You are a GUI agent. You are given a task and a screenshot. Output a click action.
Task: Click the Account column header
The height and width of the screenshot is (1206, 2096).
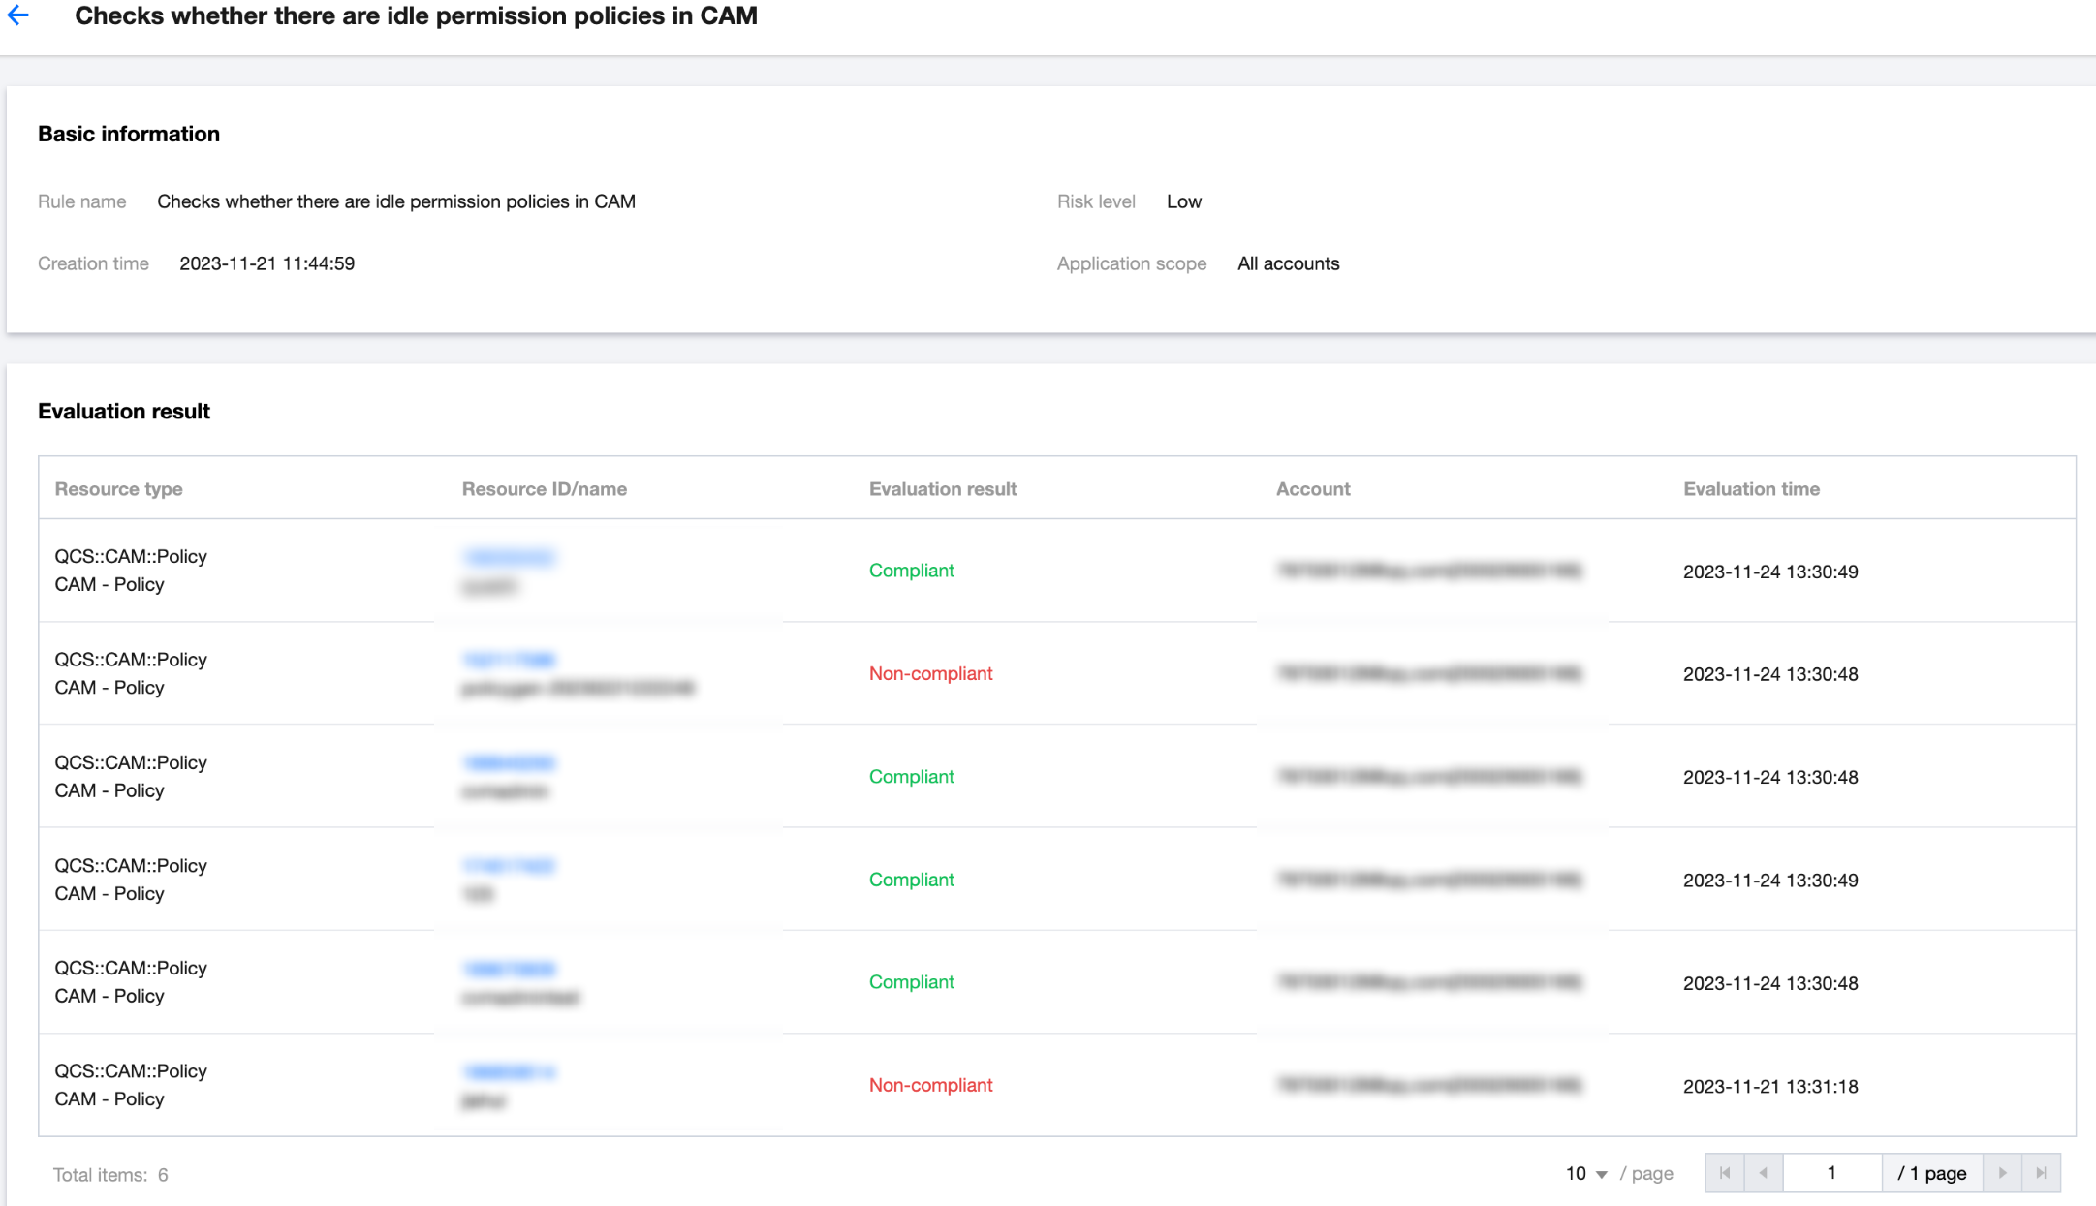(1312, 489)
